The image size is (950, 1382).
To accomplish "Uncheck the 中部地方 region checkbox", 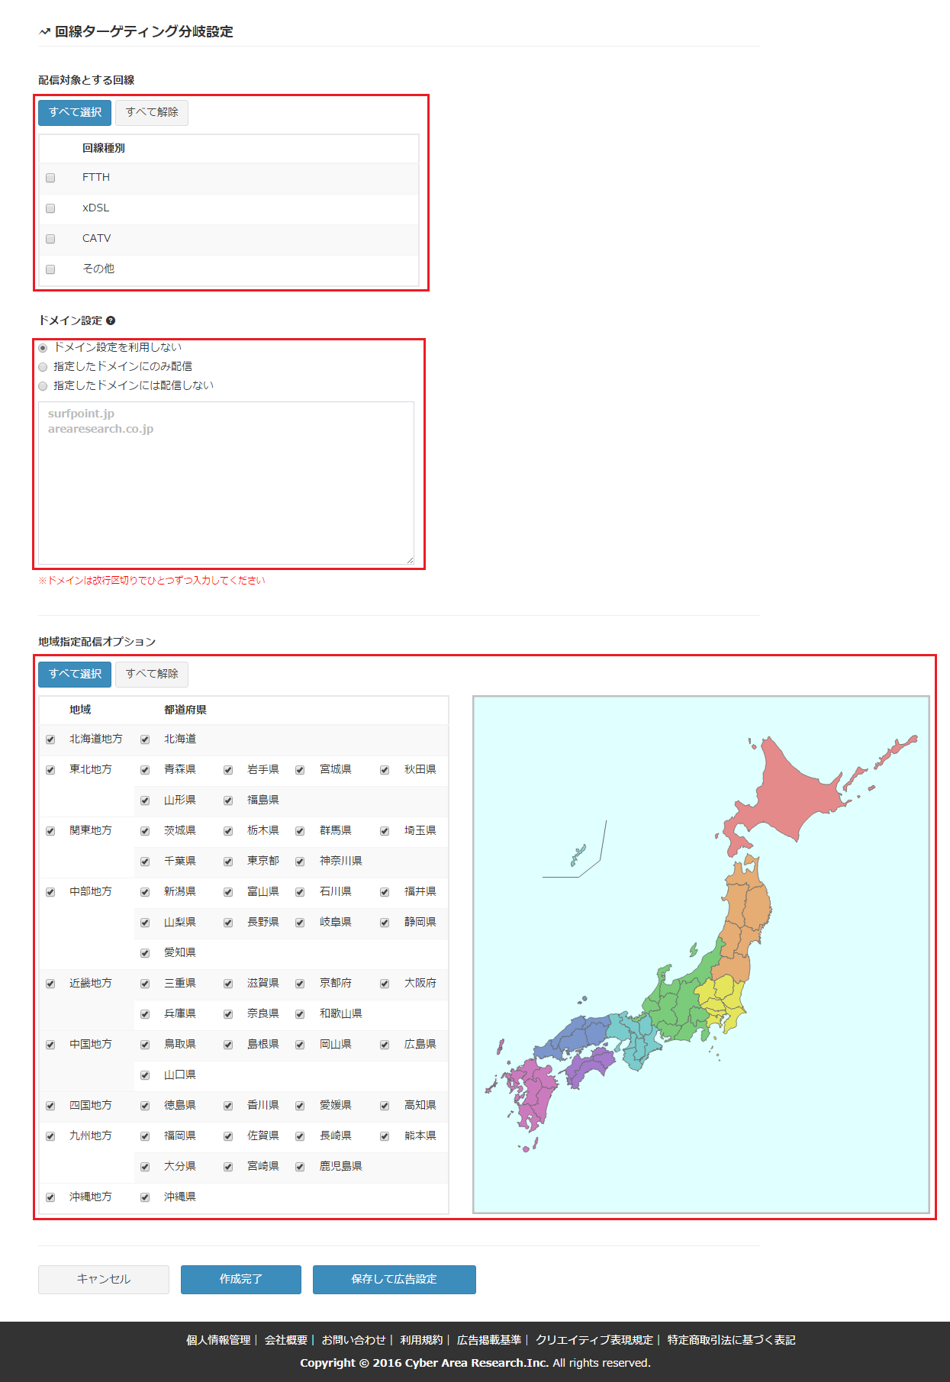I will [x=50, y=892].
